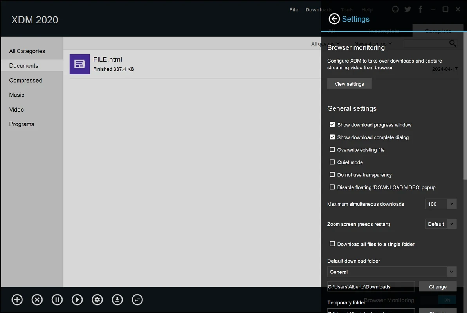Click the add new download plus icon

(x=17, y=300)
